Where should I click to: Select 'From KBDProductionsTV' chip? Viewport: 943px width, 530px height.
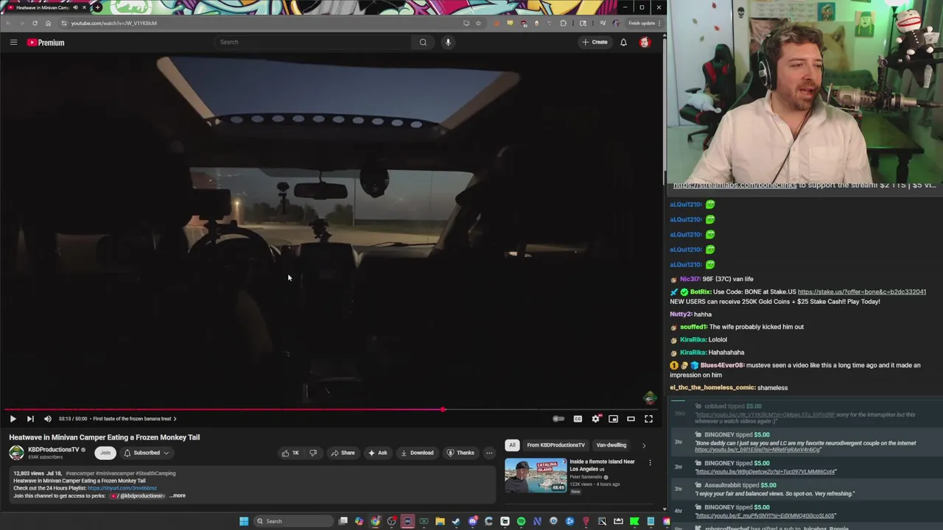[555, 445]
